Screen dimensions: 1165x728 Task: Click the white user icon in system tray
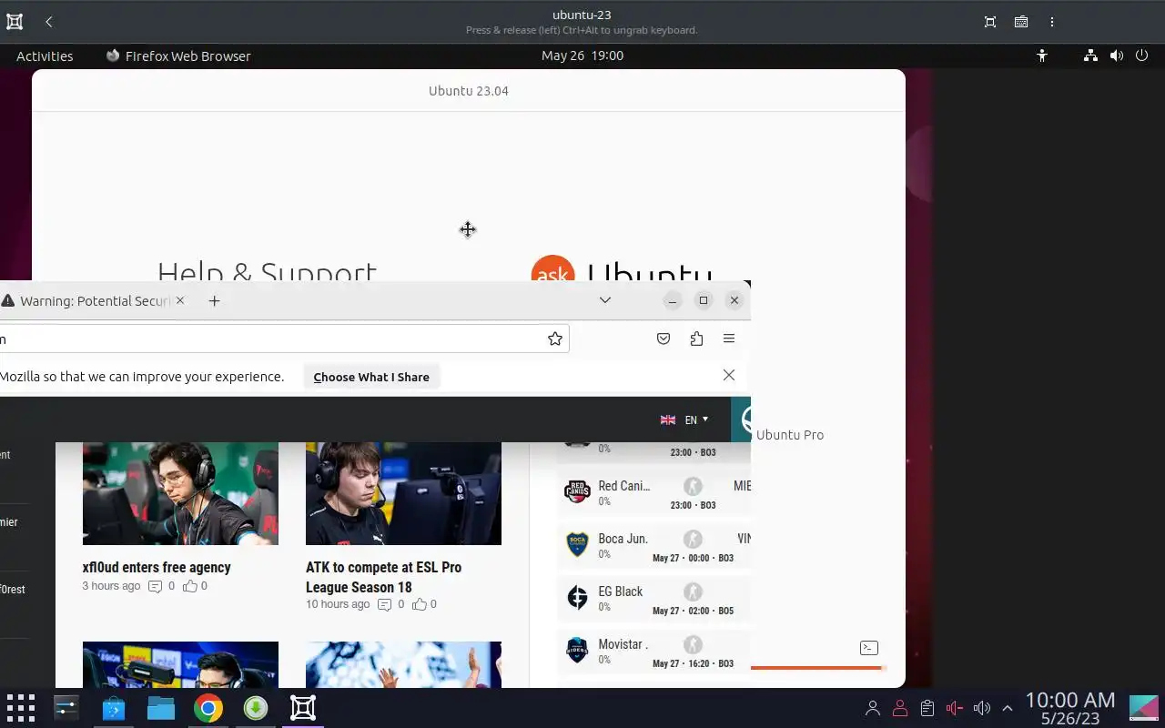click(x=873, y=708)
